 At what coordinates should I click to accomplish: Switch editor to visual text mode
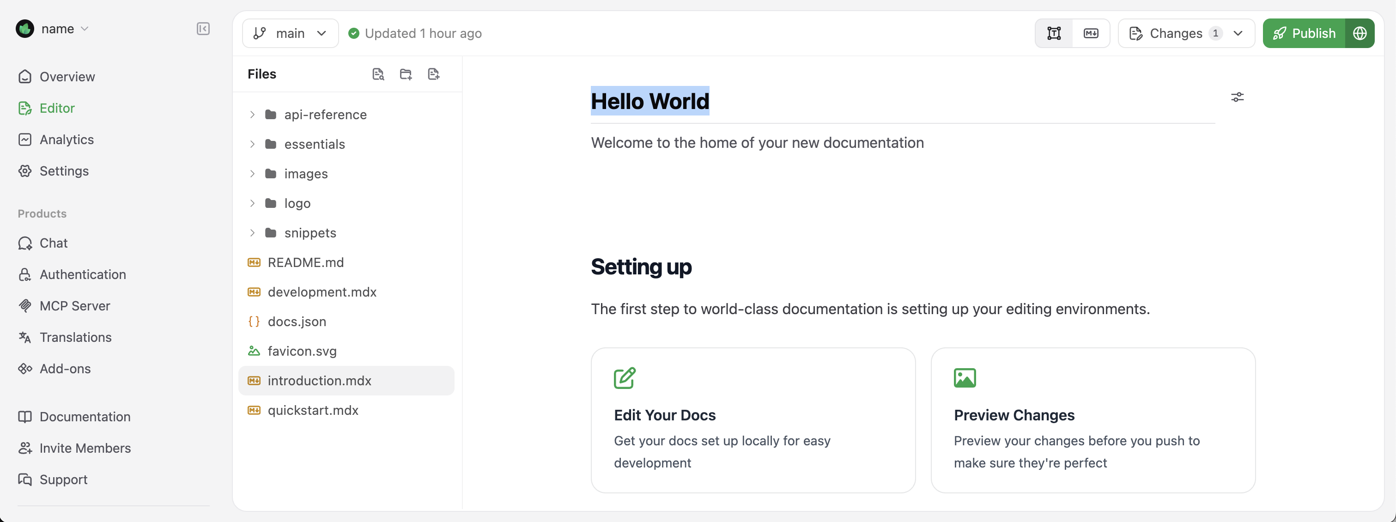pyautogui.click(x=1054, y=33)
